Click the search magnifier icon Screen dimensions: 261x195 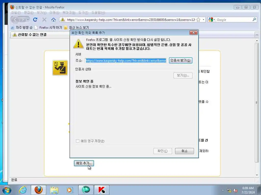tap(254, 20)
